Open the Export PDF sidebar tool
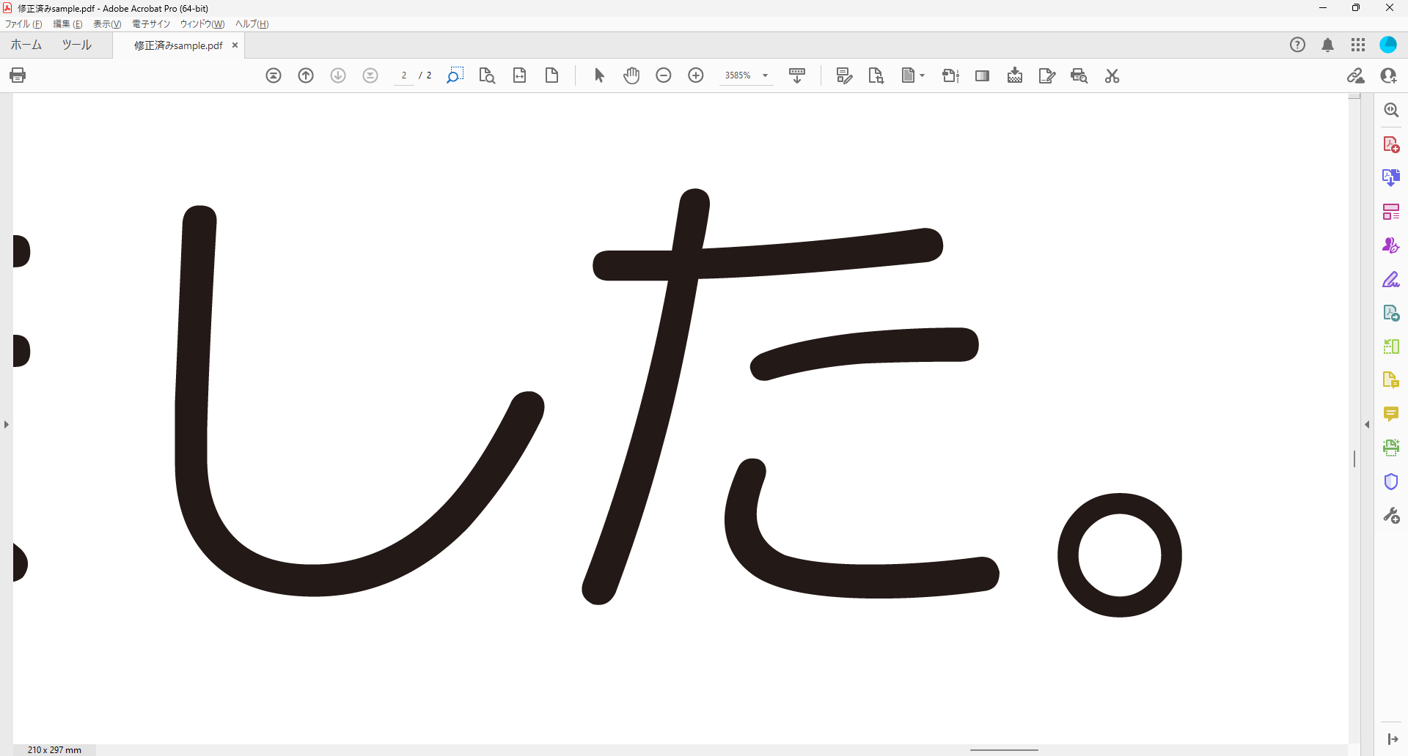Screen dimensions: 1408x756 coord(1391,178)
